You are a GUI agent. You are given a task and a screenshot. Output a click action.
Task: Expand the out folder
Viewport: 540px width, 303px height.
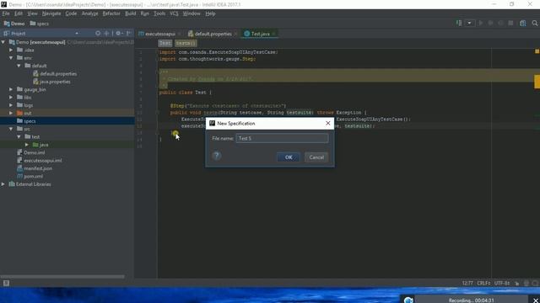pyautogui.click(x=11, y=113)
